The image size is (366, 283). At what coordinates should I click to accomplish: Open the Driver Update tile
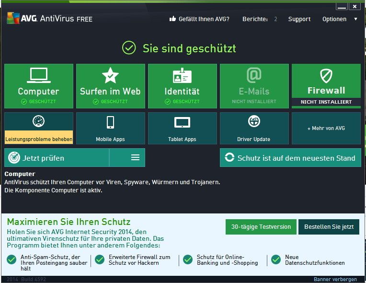pyautogui.click(x=254, y=128)
